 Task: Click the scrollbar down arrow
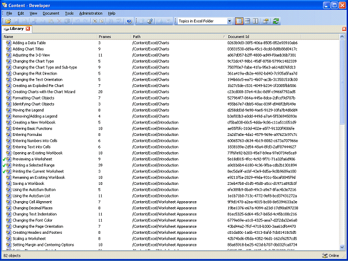(342, 247)
